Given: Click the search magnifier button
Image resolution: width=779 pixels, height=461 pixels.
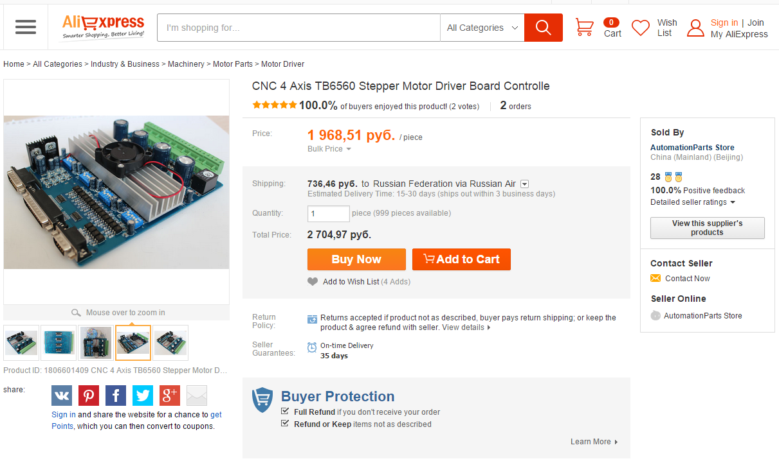Looking at the screenshot, I should click(x=543, y=28).
